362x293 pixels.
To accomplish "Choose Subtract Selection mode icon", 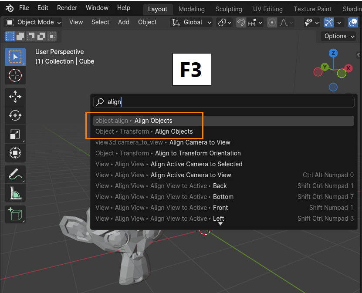I will [x=30, y=37].
